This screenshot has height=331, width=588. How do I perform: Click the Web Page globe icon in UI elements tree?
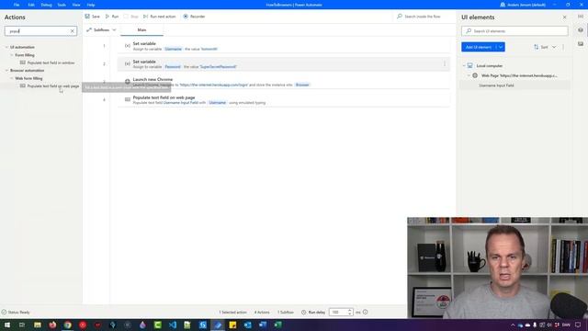[475, 75]
